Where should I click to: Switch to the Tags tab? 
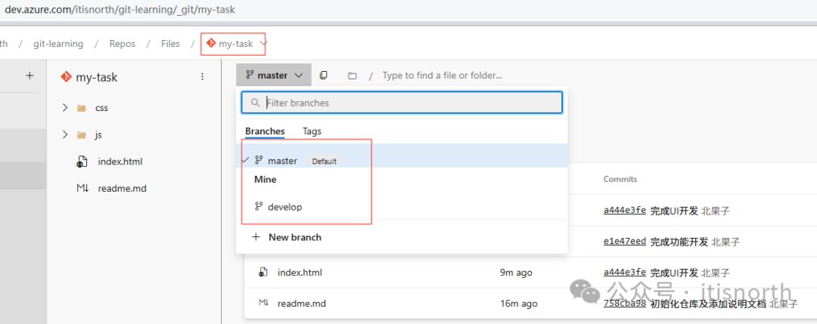pyautogui.click(x=312, y=131)
